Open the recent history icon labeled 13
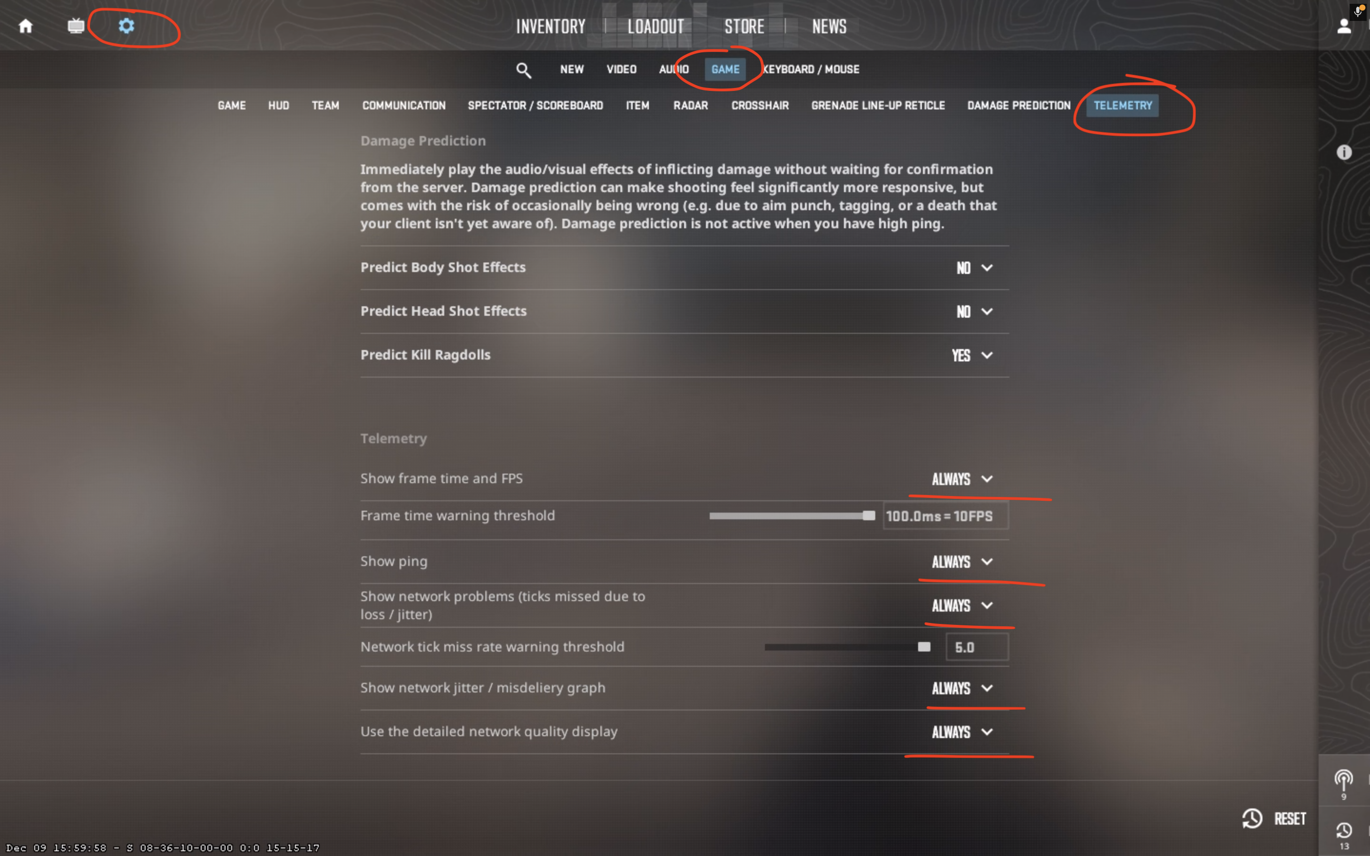The image size is (1370, 856). 1344,835
